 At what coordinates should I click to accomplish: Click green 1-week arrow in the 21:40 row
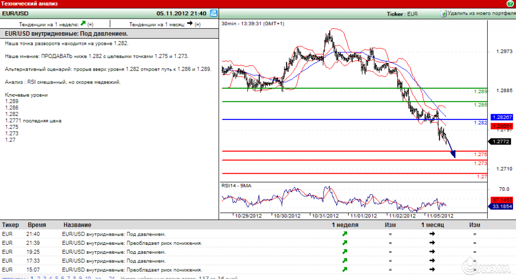pos(345,234)
